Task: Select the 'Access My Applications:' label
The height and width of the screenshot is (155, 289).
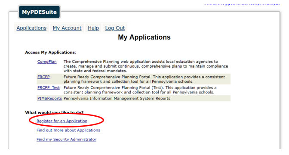Action: pos(51,53)
